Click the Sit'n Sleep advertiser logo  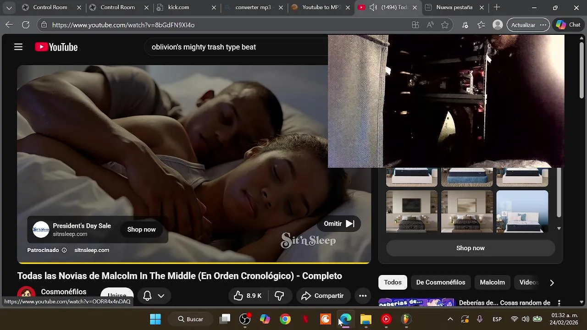pyautogui.click(x=41, y=230)
